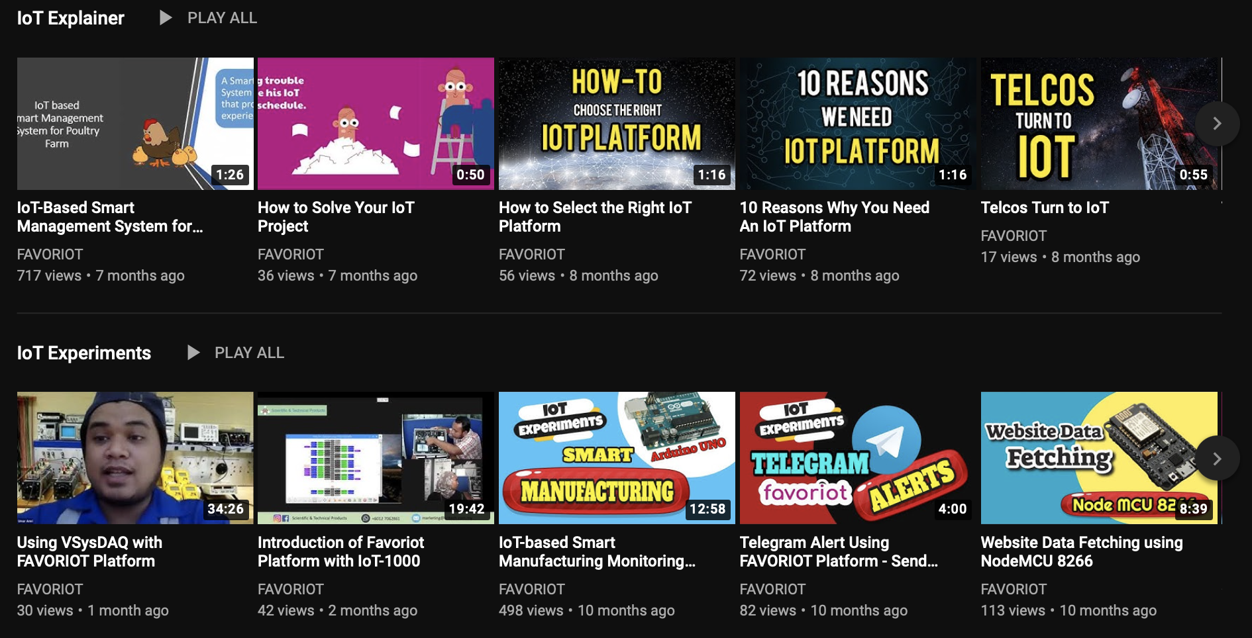Open the VSysDAQ 34:26 video thumbnail
The height and width of the screenshot is (638, 1252).
135,458
